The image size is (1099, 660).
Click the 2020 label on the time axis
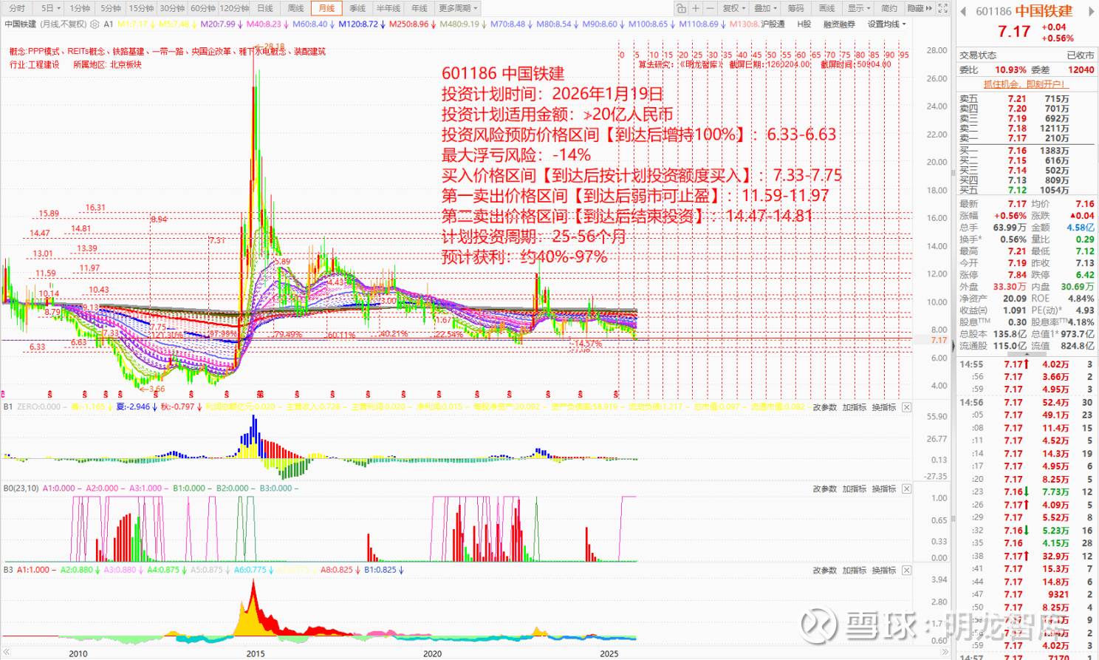click(433, 653)
